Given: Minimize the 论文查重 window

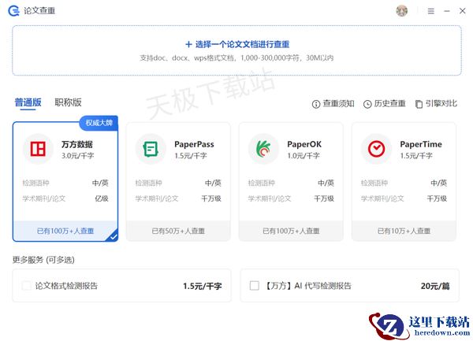Looking at the screenshot, I should (447, 11).
